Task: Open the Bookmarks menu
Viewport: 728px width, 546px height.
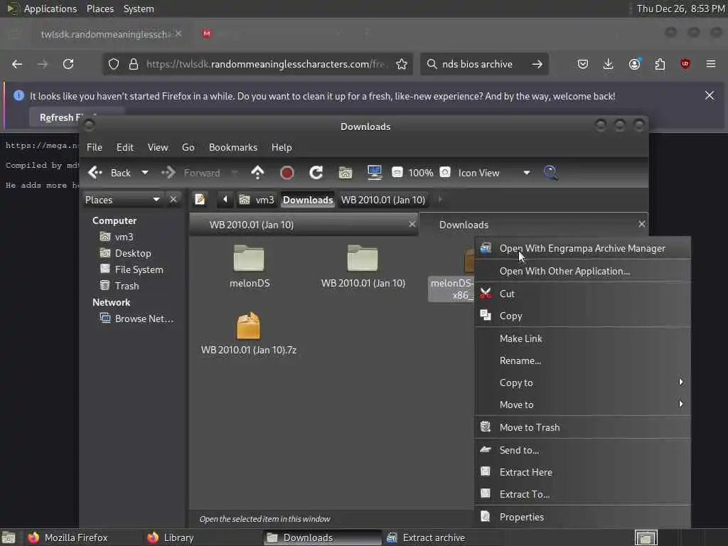Action: (x=233, y=147)
